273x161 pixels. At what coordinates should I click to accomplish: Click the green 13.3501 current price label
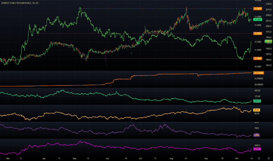(257, 20)
